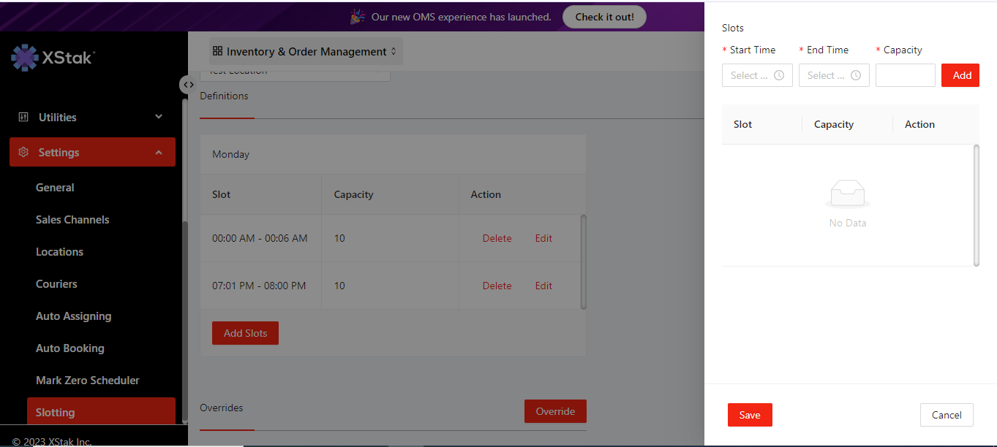
Task: Open Auto Booking settings page
Action: click(69, 348)
